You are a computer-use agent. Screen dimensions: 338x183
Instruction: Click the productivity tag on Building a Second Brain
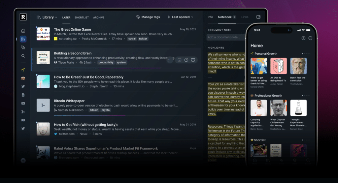[106, 62]
